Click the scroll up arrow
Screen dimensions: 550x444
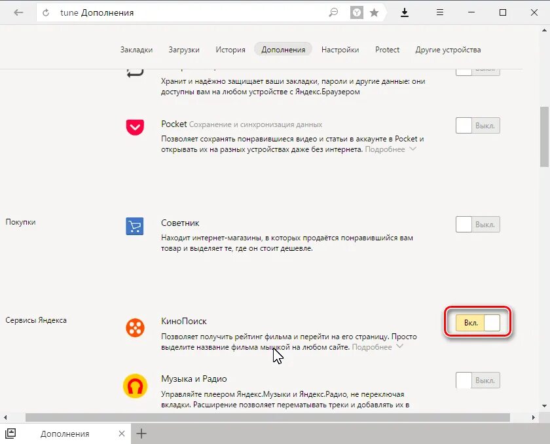pyautogui.click(x=544, y=31)
